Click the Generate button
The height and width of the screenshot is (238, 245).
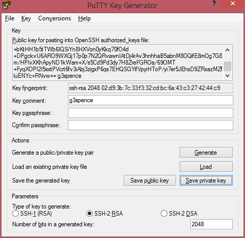coord(206,153)
